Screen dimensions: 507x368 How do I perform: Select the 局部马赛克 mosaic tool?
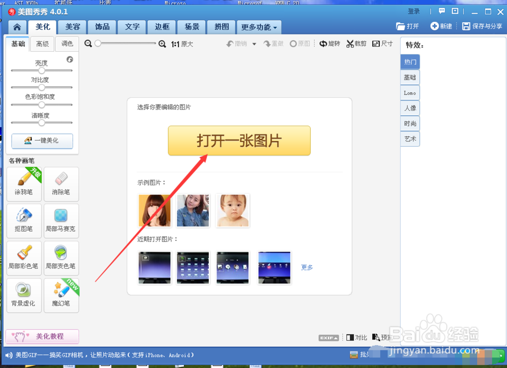(61, 221)
